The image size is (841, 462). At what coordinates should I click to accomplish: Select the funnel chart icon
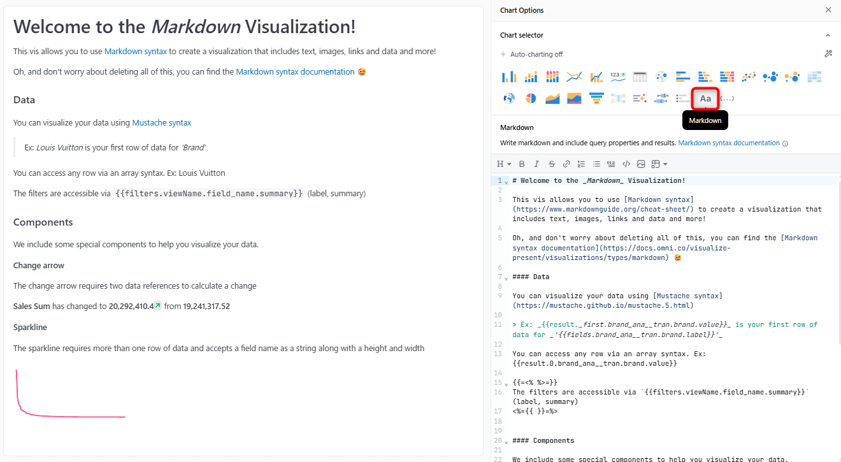596,99
